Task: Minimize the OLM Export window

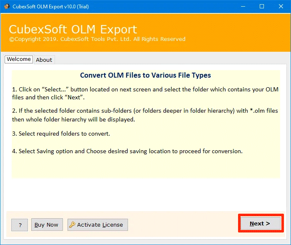Action: (x=243, y=7)
